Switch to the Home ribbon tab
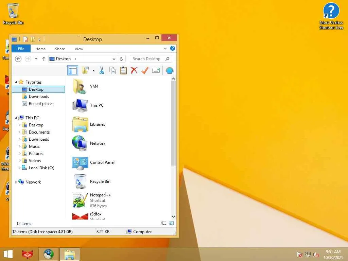 pos(40,49)
